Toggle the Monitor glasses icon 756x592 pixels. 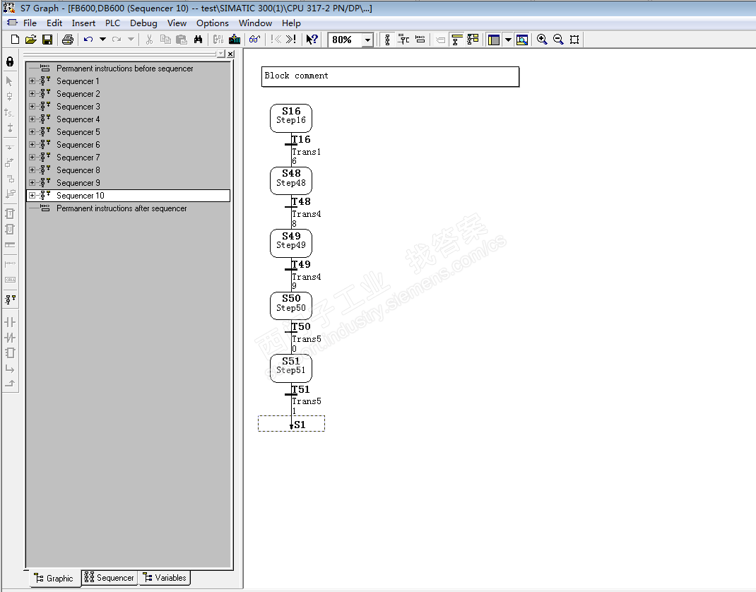click(254, 40)
